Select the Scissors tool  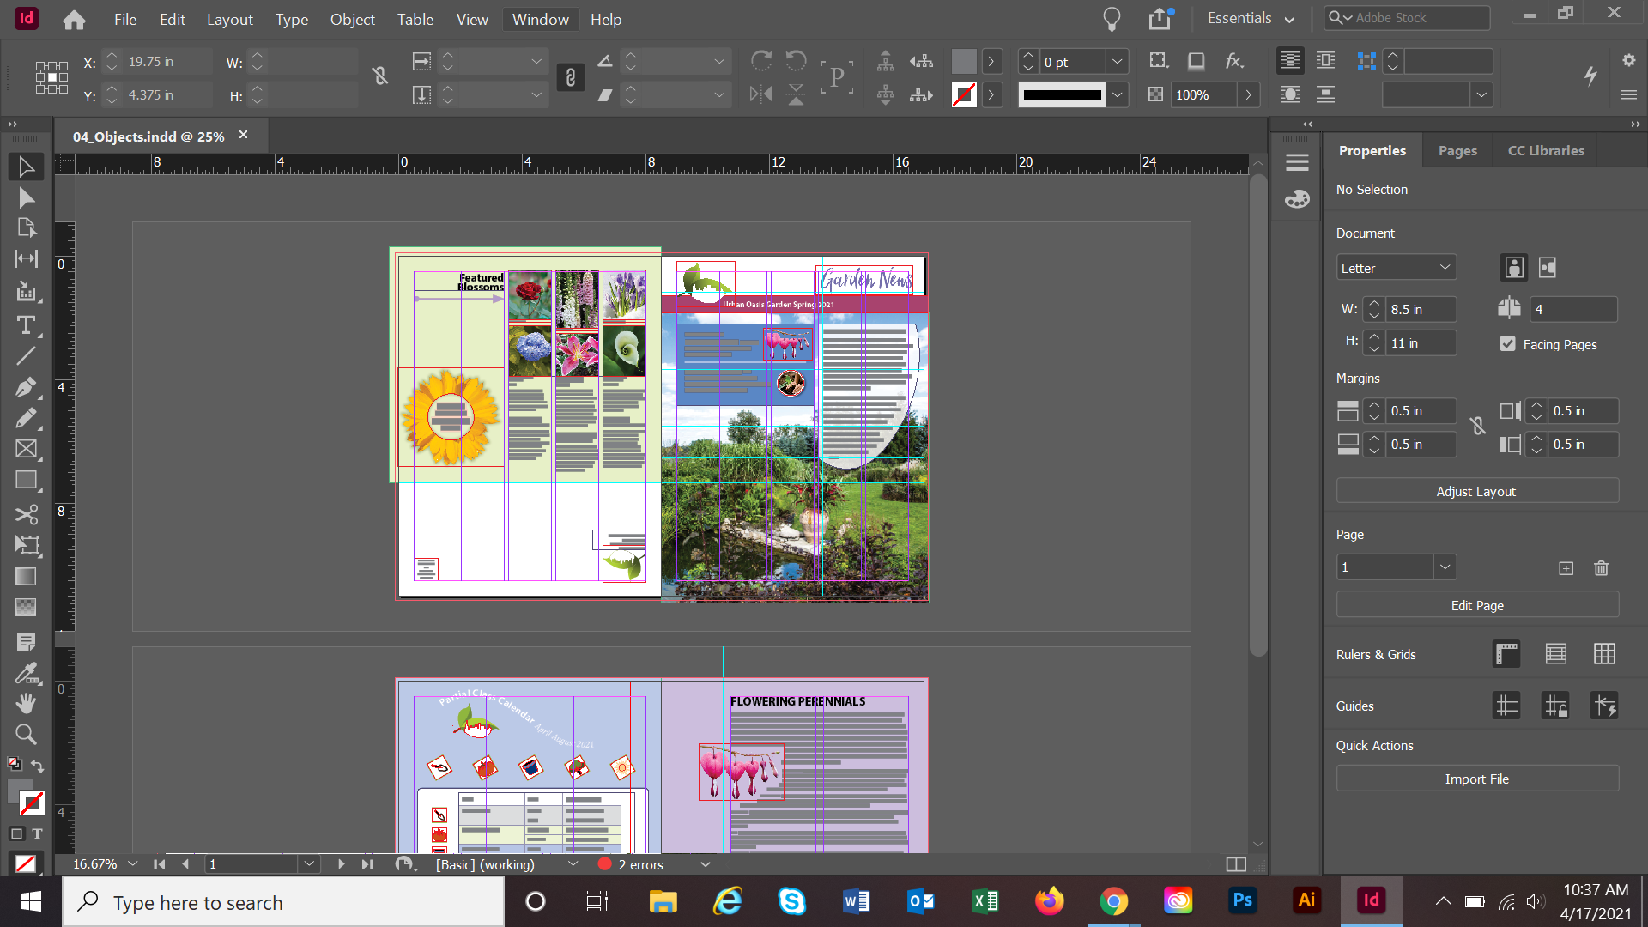pyautogui.click(x=26, y=514)
